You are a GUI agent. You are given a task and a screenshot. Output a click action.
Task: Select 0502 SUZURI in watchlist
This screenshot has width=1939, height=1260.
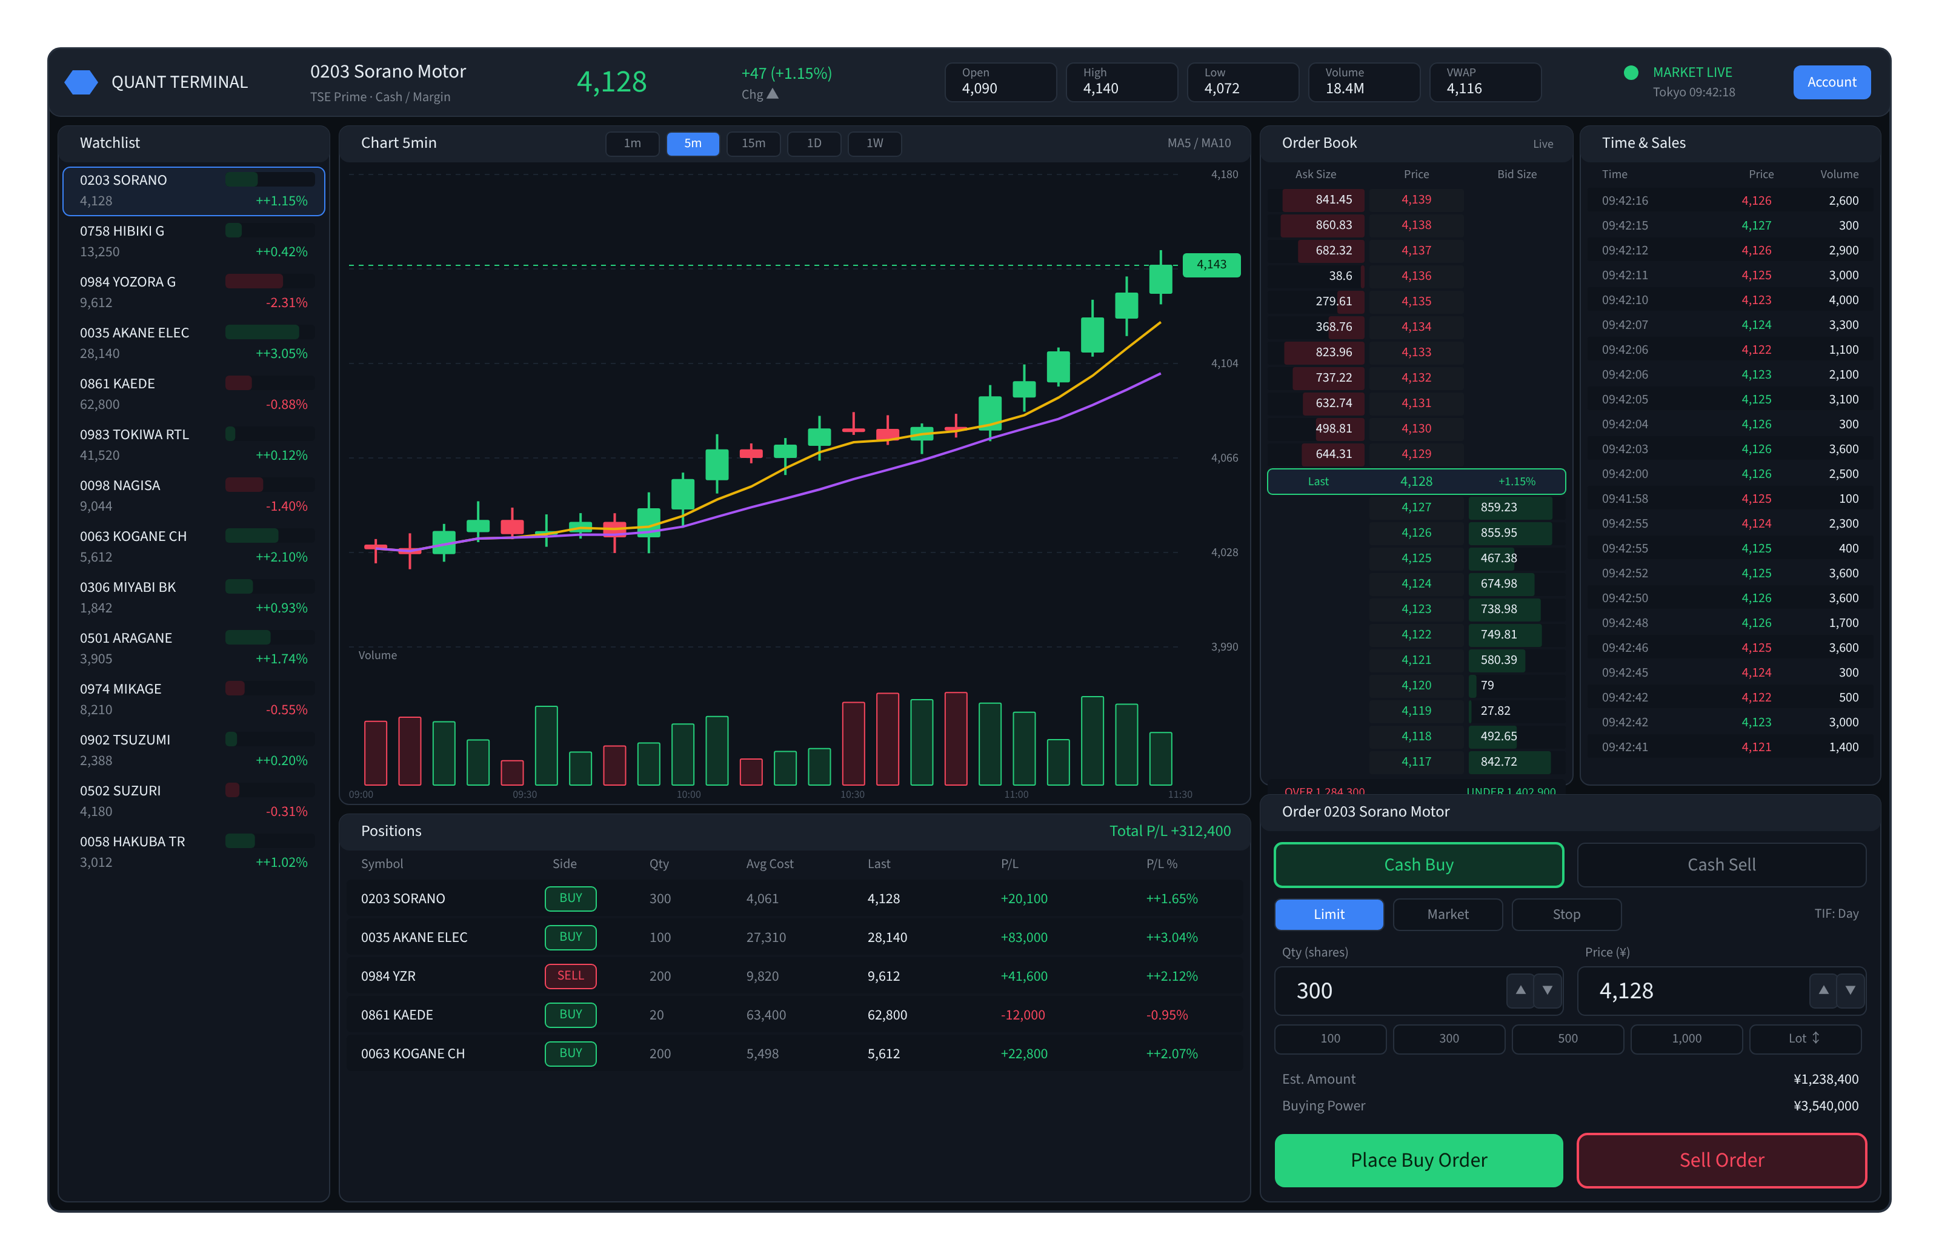[x=194, y=801]
